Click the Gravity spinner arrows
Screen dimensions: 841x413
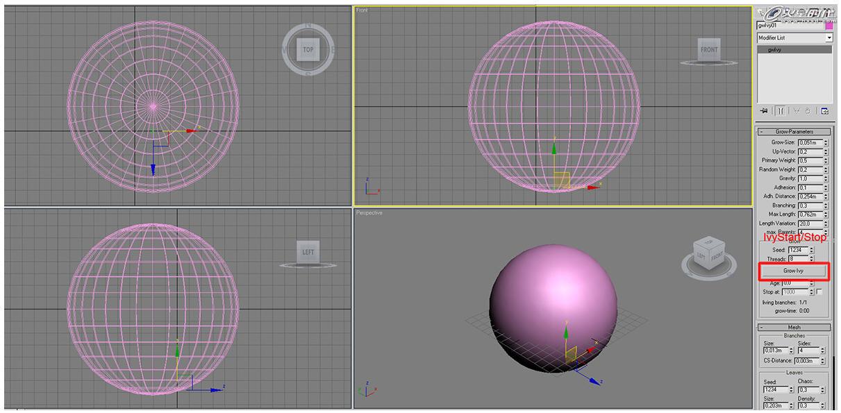coord(826,178)
